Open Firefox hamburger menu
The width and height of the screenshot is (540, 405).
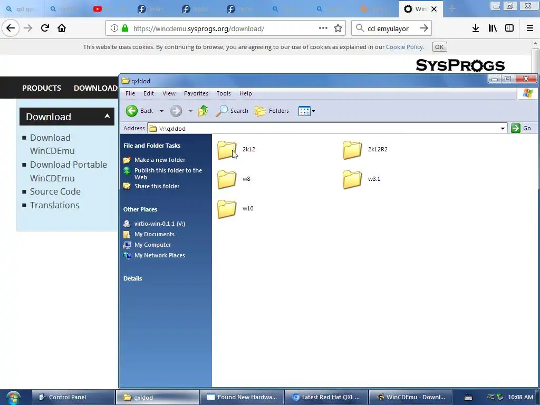(x=530, y=28)
